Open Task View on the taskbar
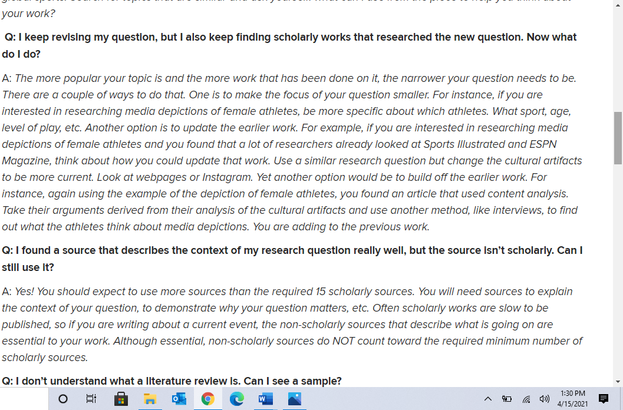The height and width of the screenshot is (410, 623). click(x=91, y=399)
